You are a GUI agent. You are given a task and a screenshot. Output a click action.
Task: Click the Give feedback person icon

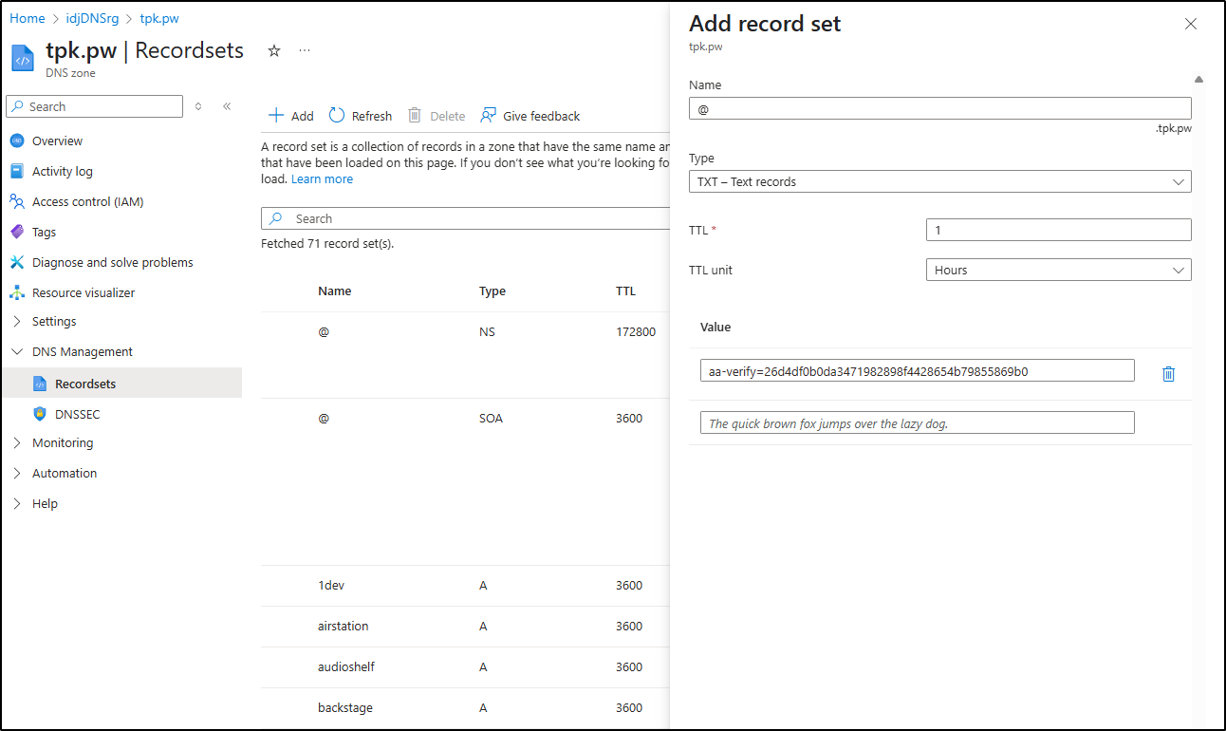pyautogui.click(x=488, y=116)
